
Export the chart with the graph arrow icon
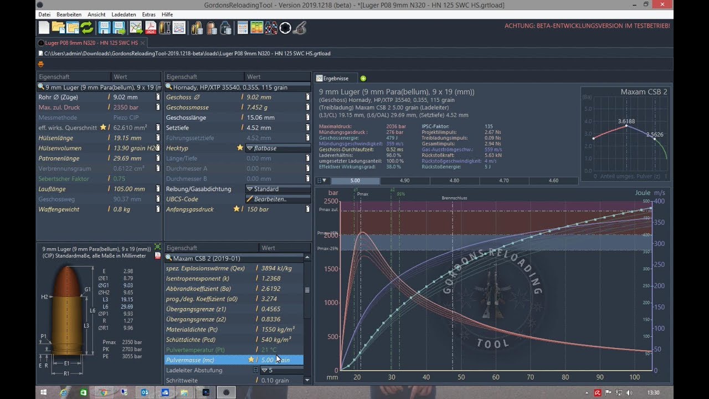[x=136, y=27]
